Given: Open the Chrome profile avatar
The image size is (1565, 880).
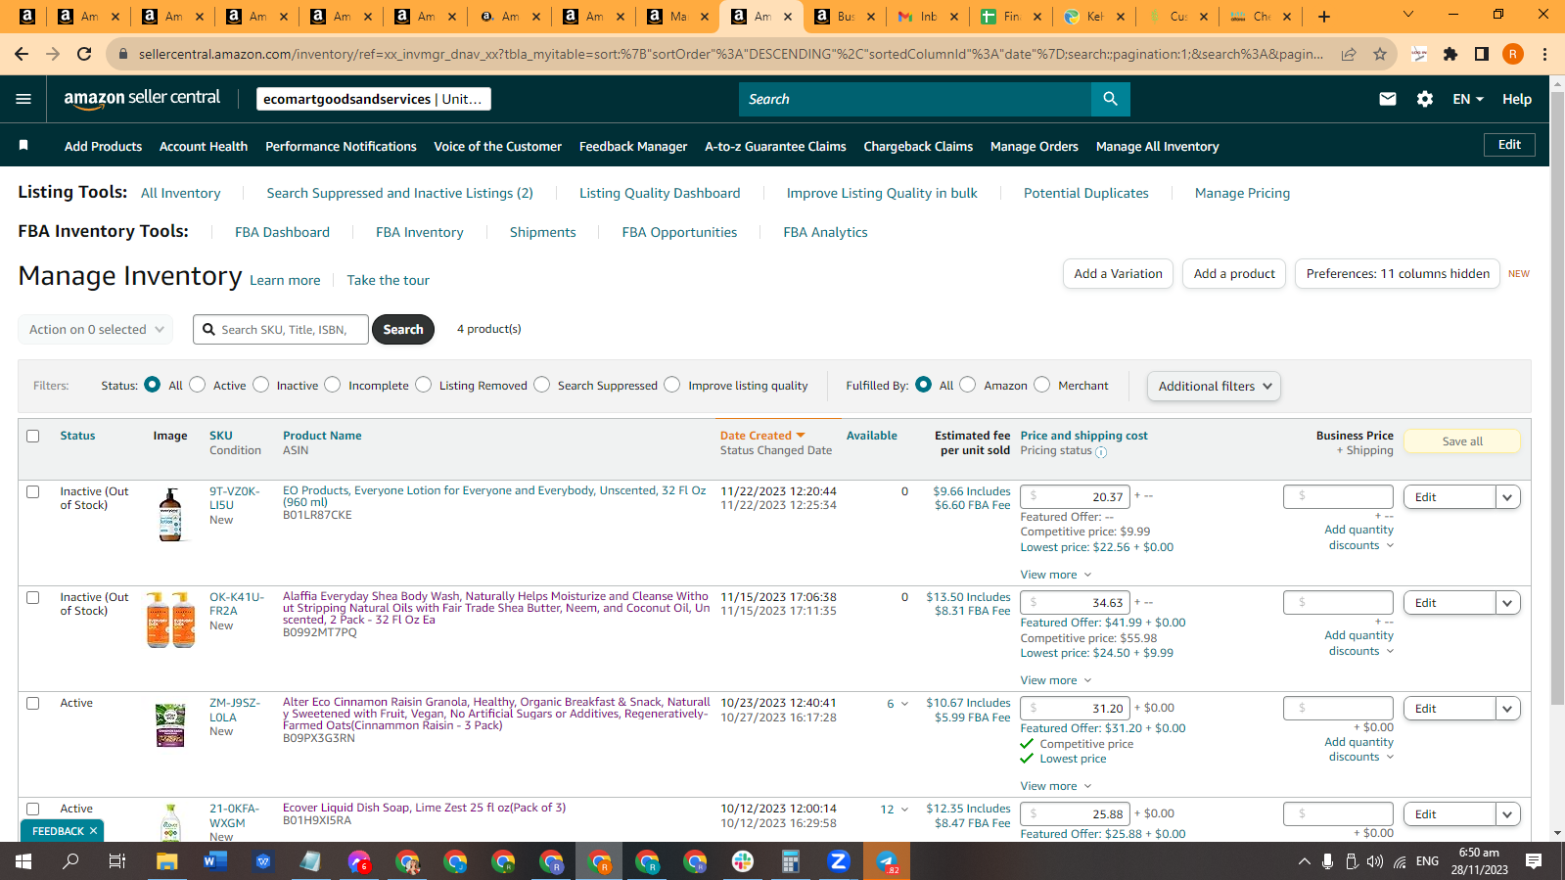Looking at the screenshot, I should pos(1513,54).
